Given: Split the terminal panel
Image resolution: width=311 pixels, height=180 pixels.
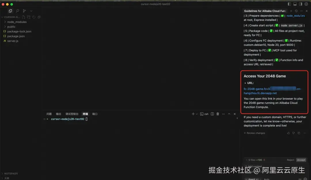Looking at the screenshot, I should click(x=212, y=114).
